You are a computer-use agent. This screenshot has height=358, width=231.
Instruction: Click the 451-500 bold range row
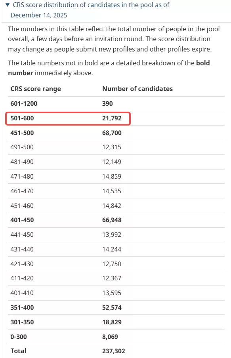116,133
